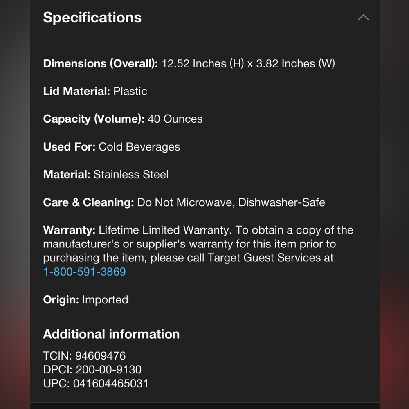The image size is (409, 409).
Task: Click the Lid Material label
Action: 76,91
